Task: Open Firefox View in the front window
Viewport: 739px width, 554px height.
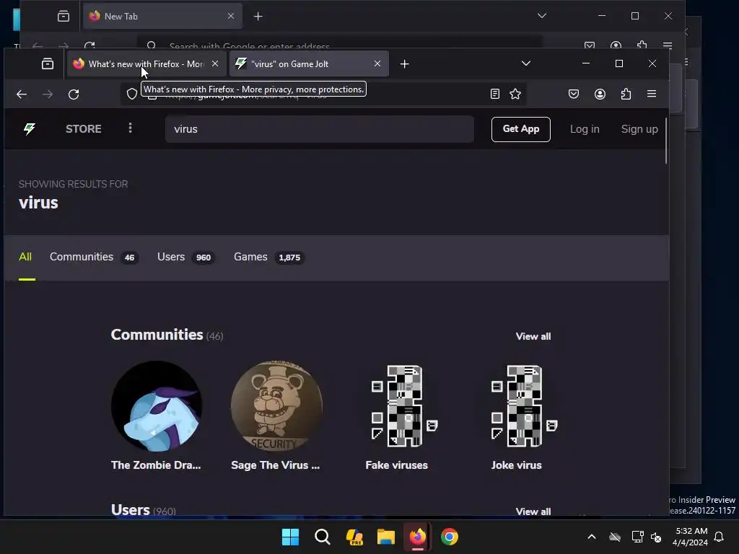Action: (x=48, y=63)
